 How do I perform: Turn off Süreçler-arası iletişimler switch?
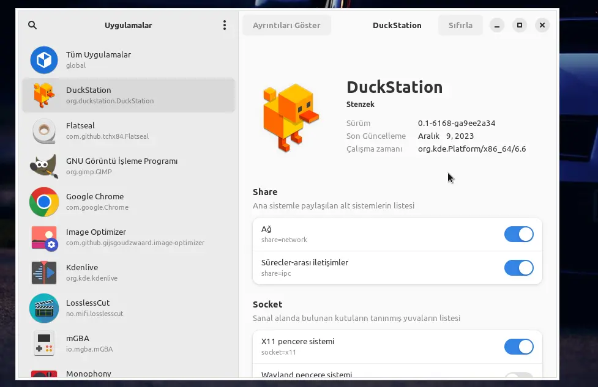tap(518, 268)
